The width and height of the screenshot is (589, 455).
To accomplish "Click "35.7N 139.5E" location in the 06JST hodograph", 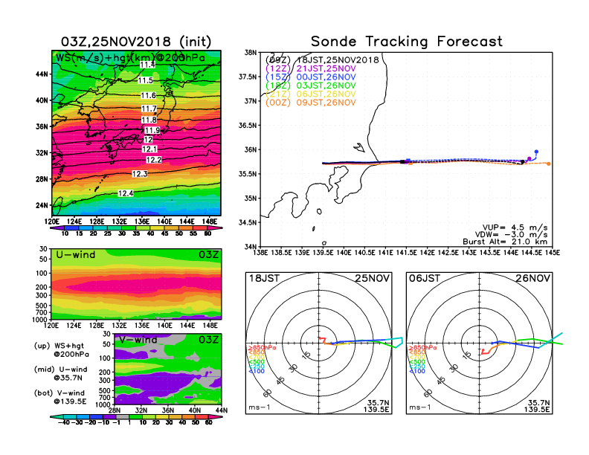I will (x=536, y=406).
